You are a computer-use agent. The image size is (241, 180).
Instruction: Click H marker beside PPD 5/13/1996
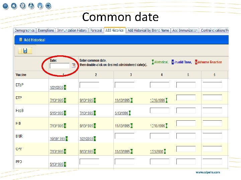click(65, 164)
